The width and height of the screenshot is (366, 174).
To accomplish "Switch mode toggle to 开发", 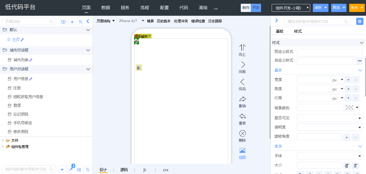I will [x=256, y=8].
